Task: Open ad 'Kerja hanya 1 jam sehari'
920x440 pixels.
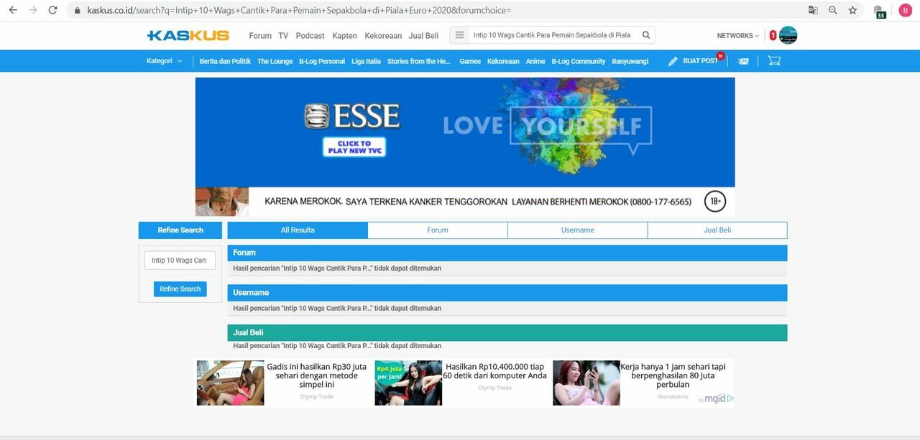Action: pyautogui.click(x=673, y=375)
